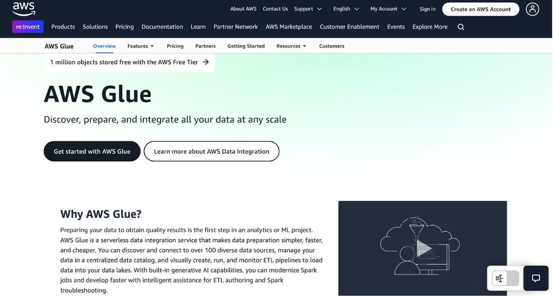Click About AWS link
553x296 pixels.
click(x=243, y=9)
